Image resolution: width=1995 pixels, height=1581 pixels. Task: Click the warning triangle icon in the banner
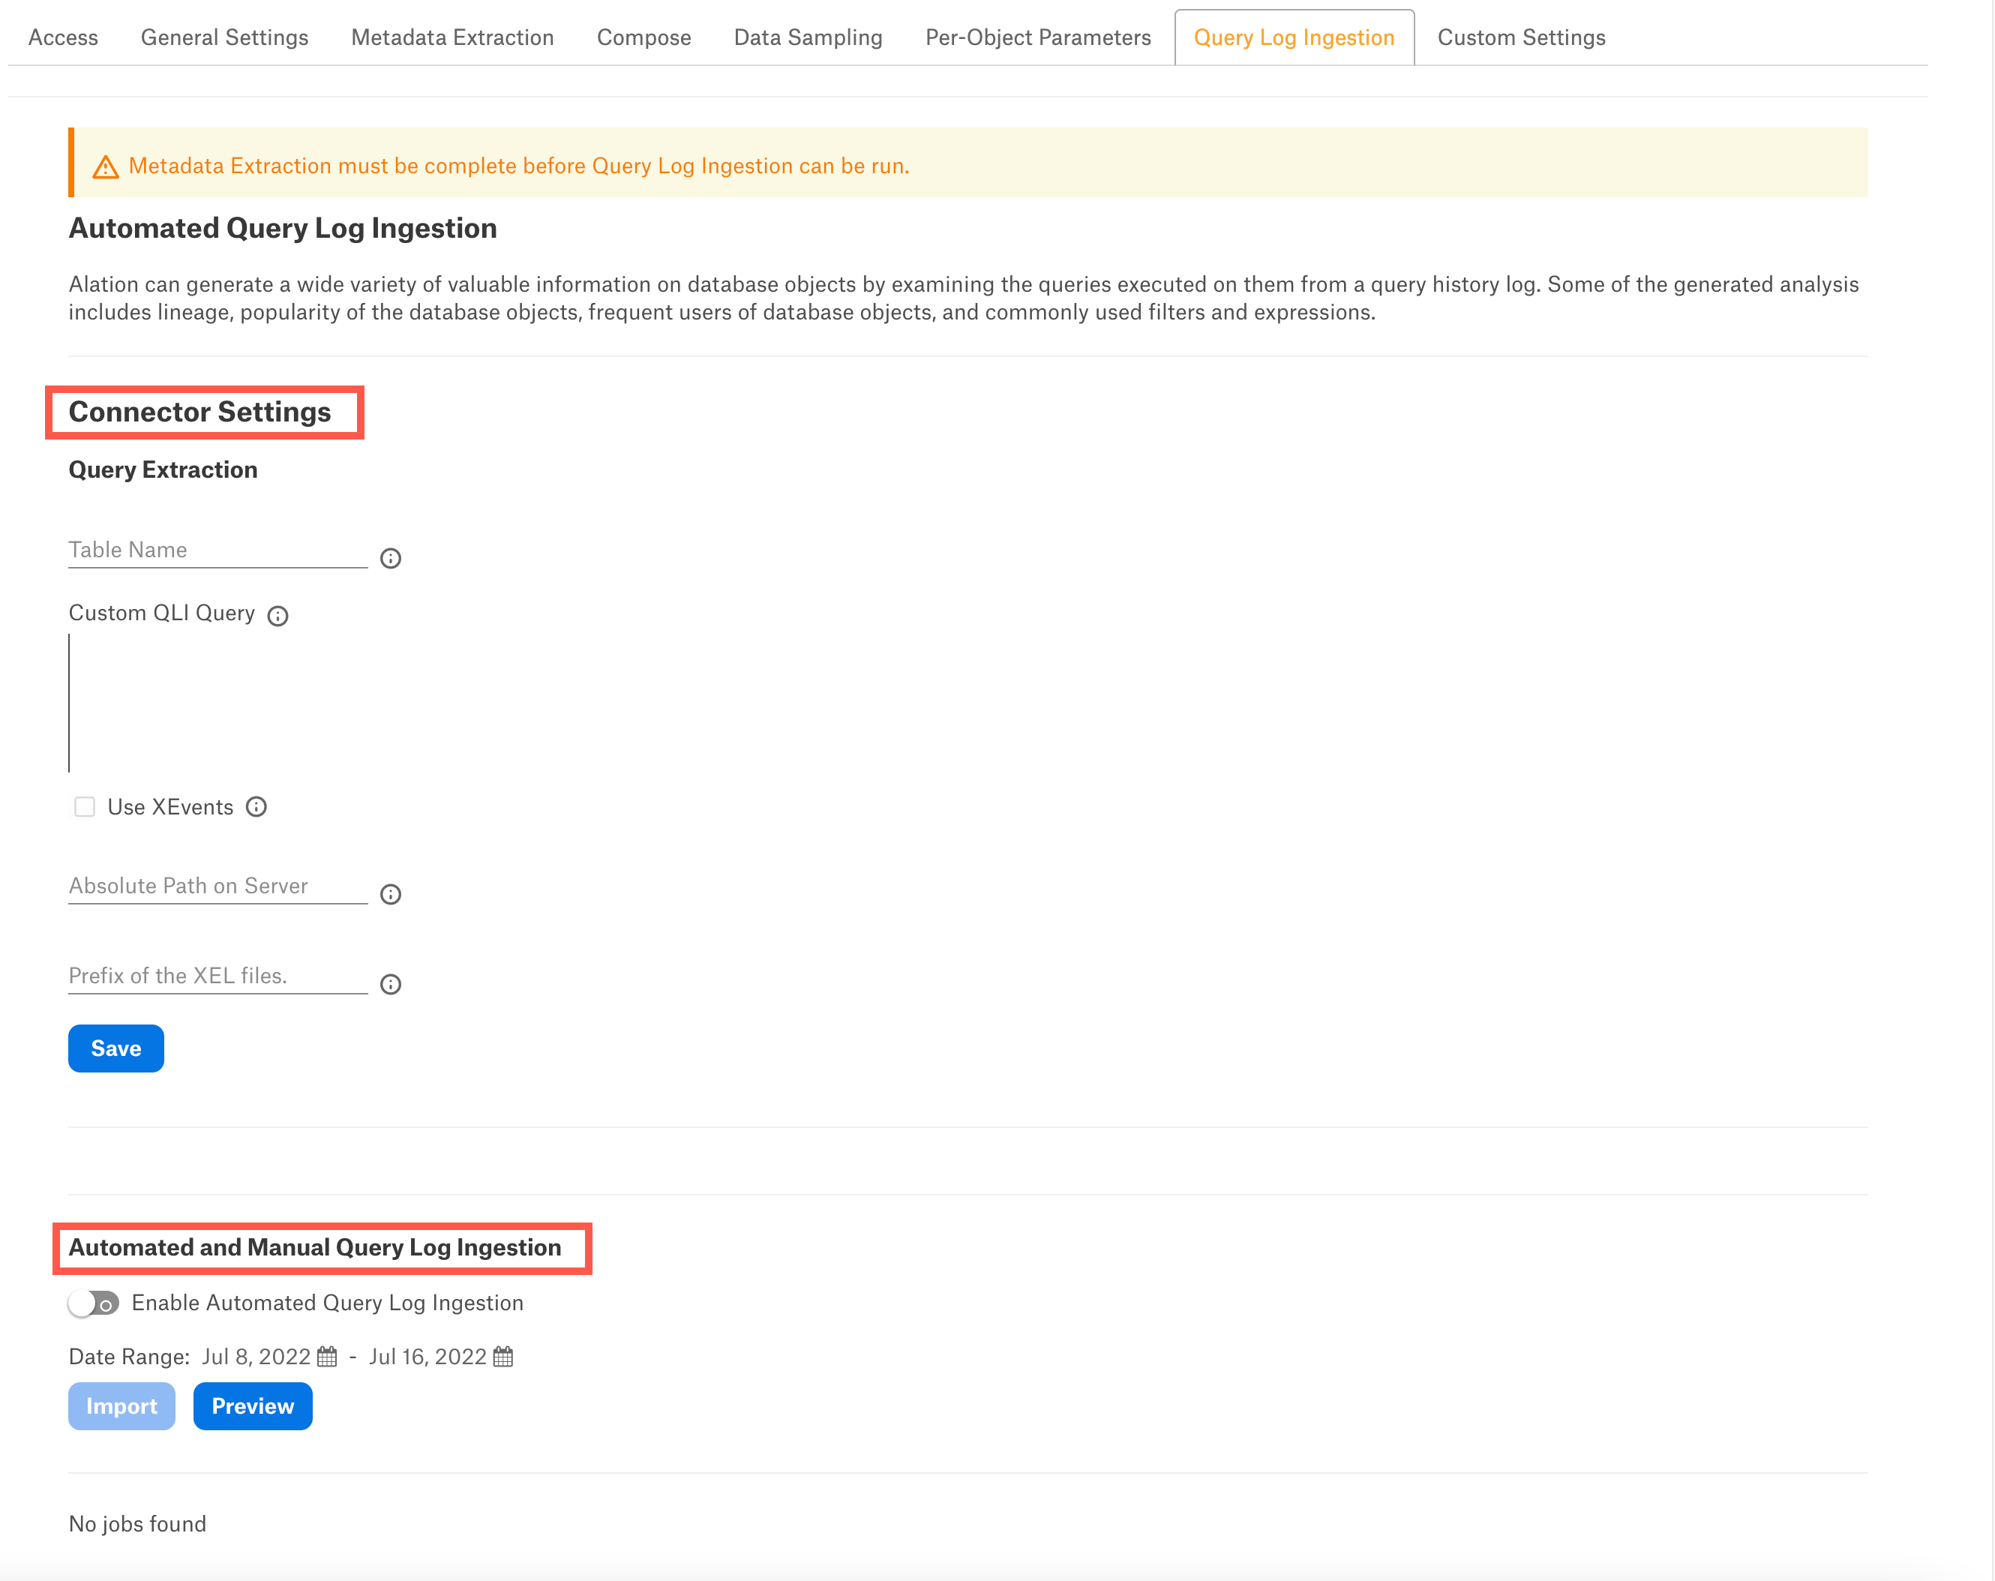click(106, 166)
